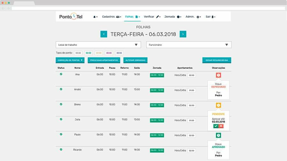Screen dimensions: 287x161
Task: Click Ricardo's green status check icon
Action: [x=61, y=149]
